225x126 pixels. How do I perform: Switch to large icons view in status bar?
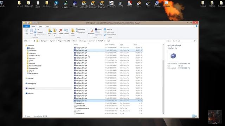tap(196, 116)
